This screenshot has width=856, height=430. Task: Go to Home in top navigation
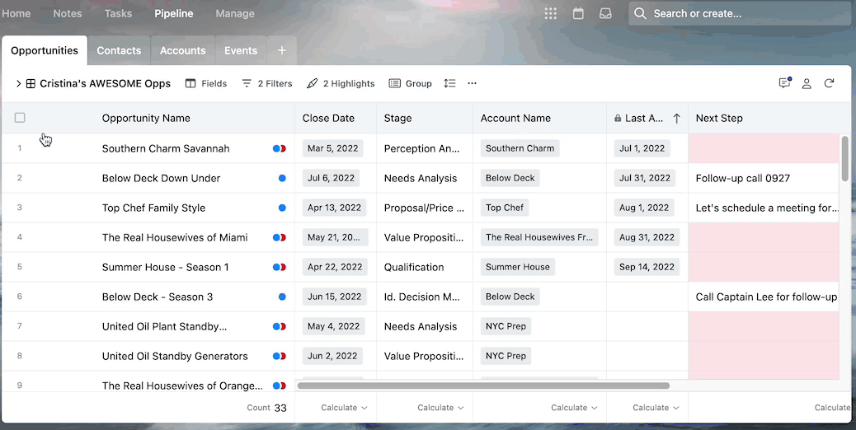tap(16, 14)
